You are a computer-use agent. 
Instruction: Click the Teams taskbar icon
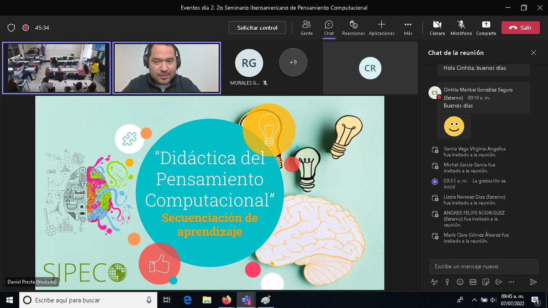point(246,300)
